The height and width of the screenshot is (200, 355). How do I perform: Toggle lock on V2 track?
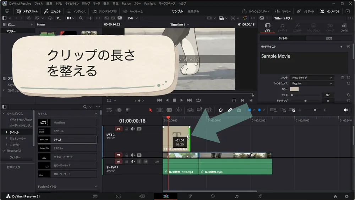127,129
